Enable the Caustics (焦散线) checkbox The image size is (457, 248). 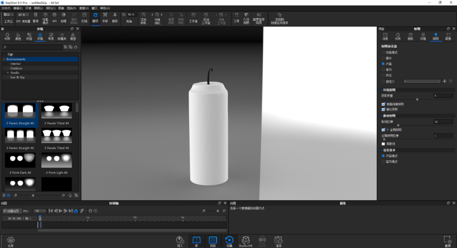383,144
